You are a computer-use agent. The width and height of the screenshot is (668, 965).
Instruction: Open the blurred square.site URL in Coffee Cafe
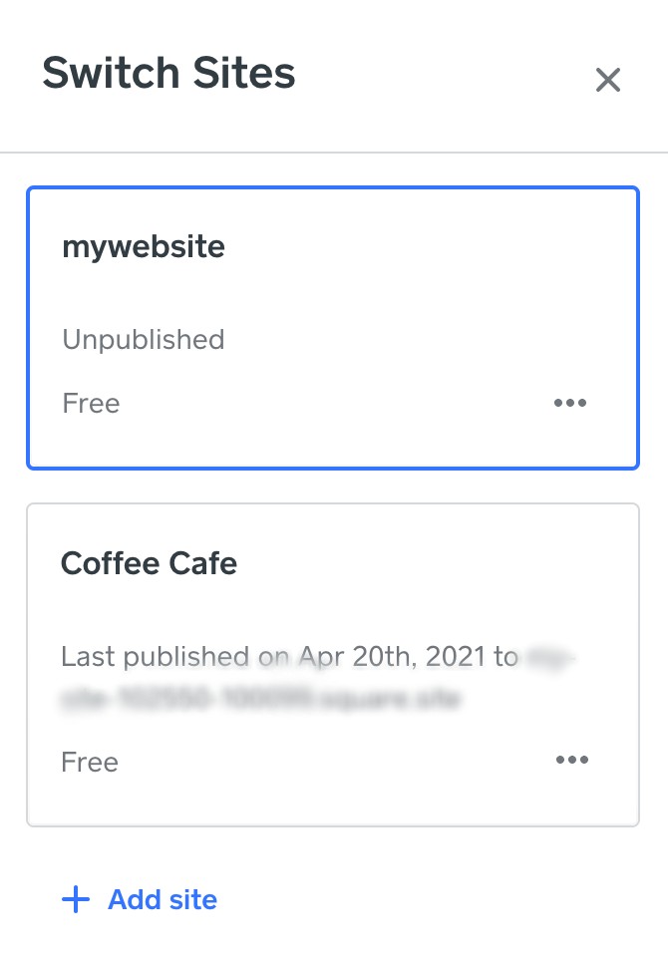point(261,700)
